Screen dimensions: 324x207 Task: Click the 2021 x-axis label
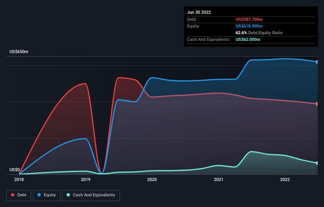tap(218, 179)
